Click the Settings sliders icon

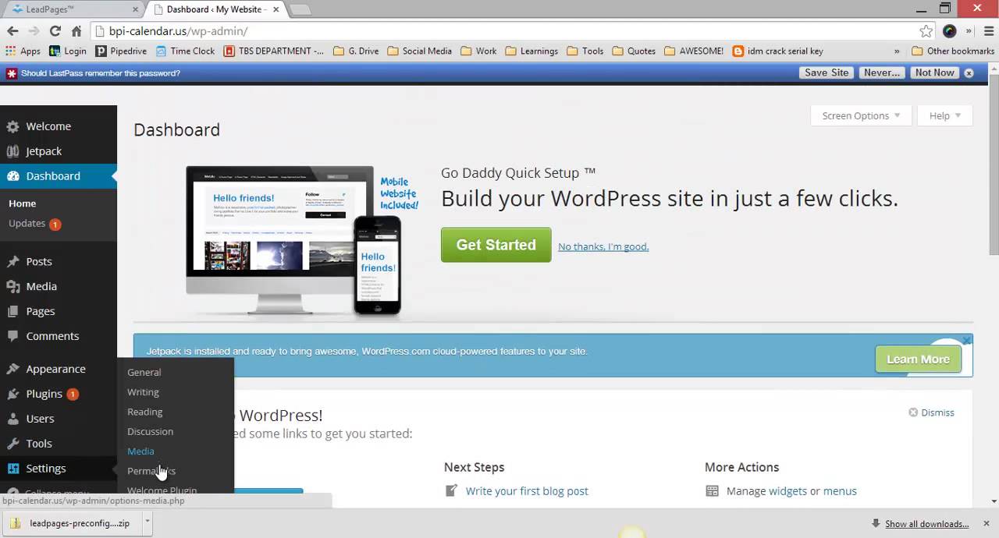pos(12,469)
